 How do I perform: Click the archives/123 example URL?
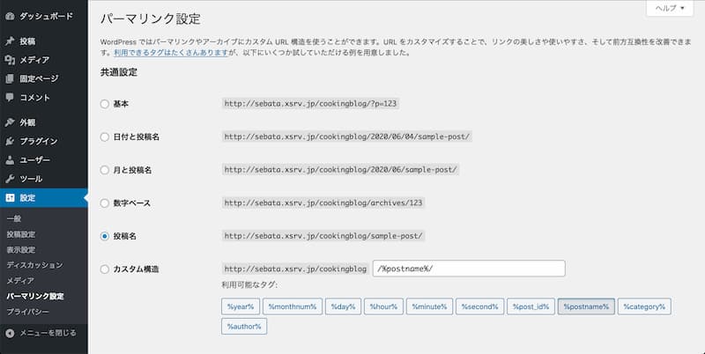[x=323, y=203]
